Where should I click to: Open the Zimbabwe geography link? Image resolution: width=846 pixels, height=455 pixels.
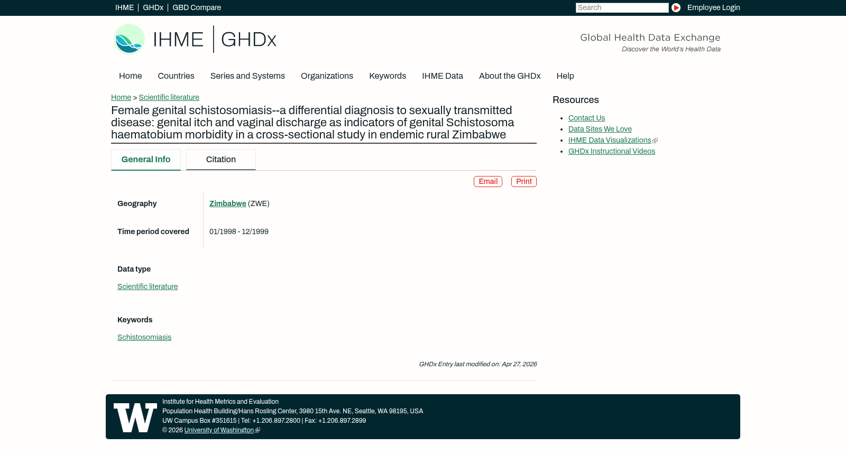pyautogui.click(x=228, y=203)
